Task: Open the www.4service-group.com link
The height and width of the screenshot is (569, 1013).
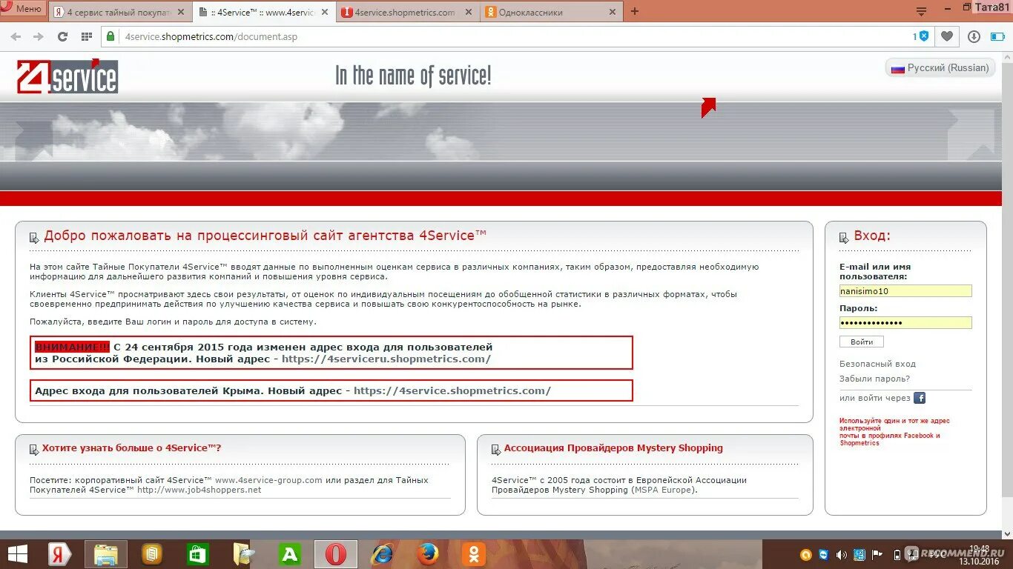Action: (268, 480)
